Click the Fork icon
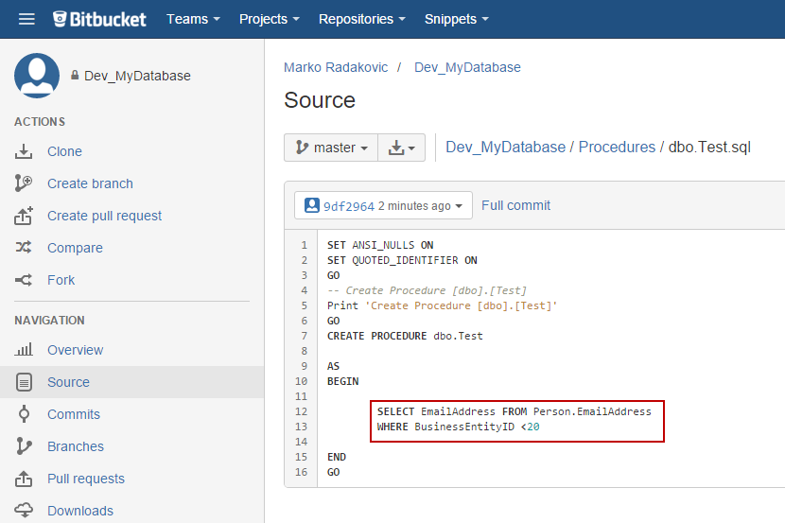The image size is (785, 523). 24,280
